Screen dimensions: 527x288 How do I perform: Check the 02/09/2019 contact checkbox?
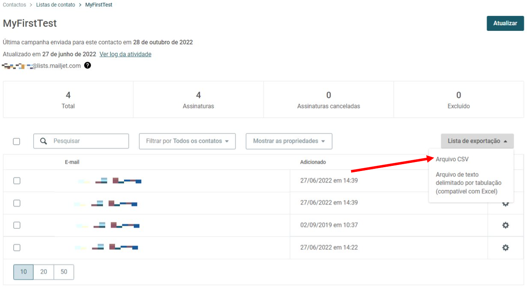pyautogui.click(x=17, y=225)
